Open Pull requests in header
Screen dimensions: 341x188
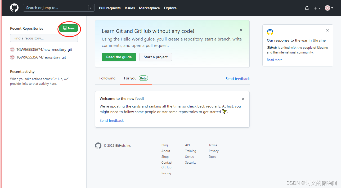(110, 8)
